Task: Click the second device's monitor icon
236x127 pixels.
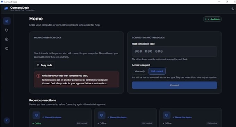Action: (x=102, y=115)
